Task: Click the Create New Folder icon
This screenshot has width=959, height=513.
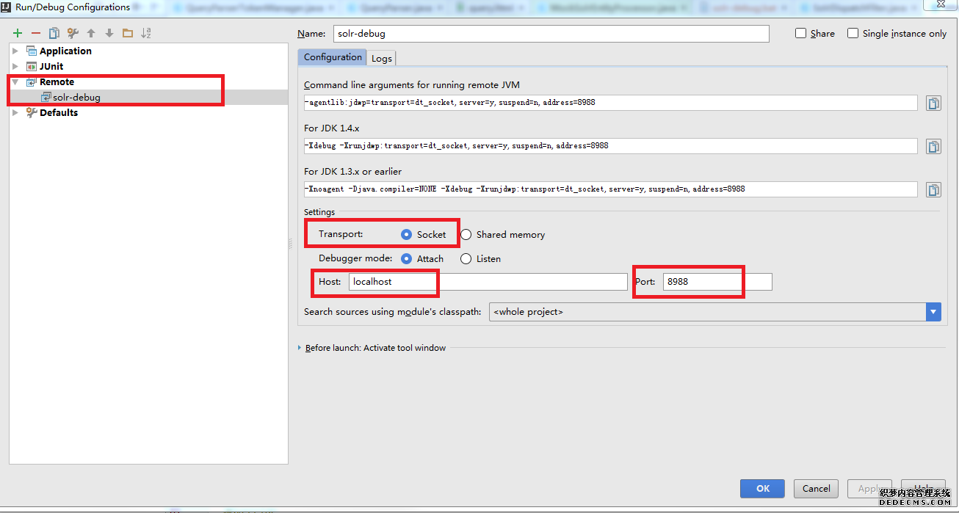Action: [x=128, y=33]
